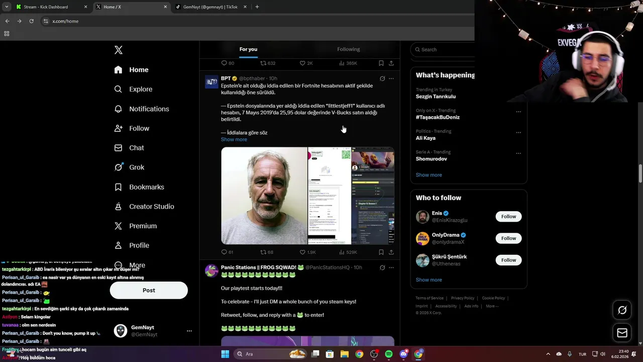Open the Epstein photo in the BPT post
The image size is (643, 362).
click(x=264, y=196)
